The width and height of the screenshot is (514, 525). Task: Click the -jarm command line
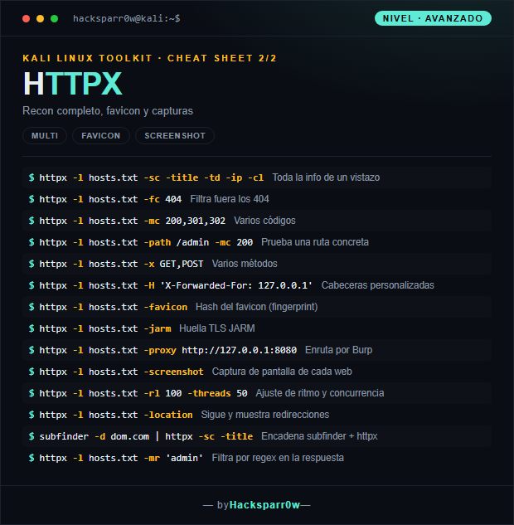(x=105, y=328)
